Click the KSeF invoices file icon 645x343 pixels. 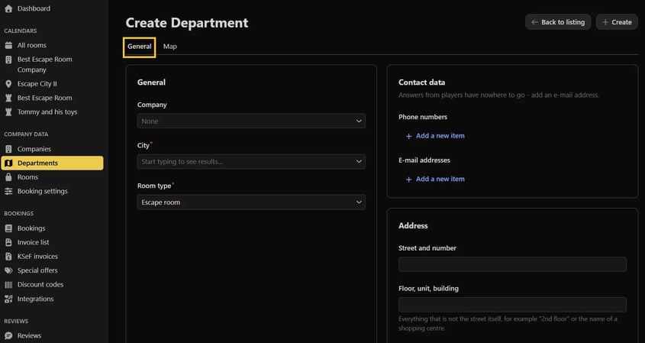8,256
